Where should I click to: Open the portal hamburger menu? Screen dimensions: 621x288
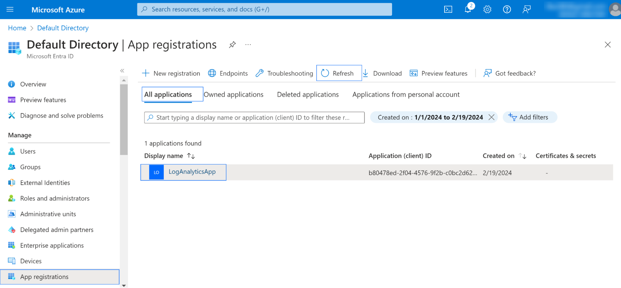pos(10,10)
